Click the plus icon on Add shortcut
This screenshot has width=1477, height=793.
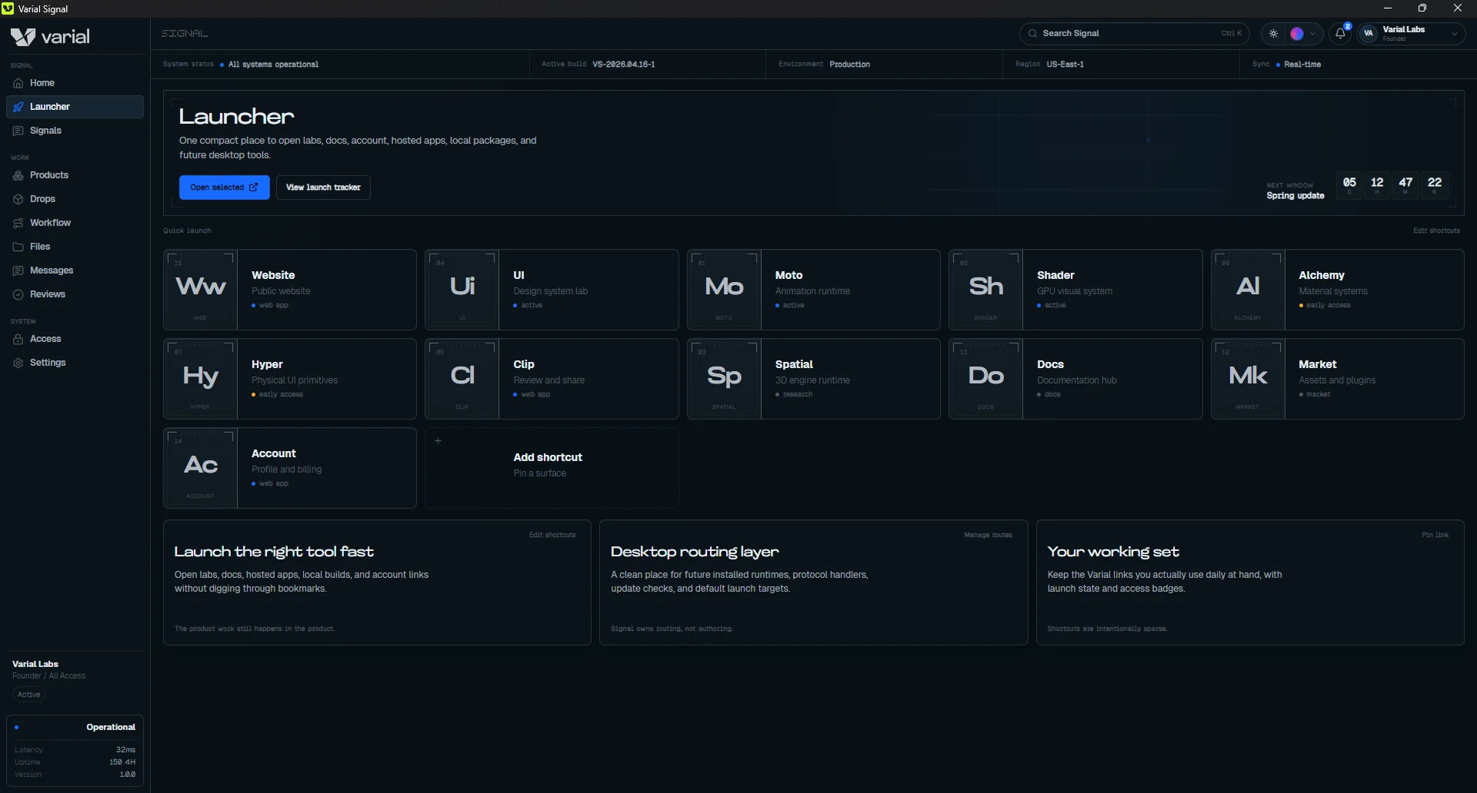click(438, 441)
